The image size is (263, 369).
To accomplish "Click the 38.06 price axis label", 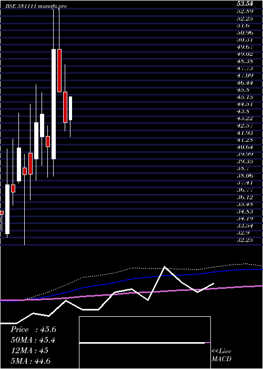I will click(245, 176).
